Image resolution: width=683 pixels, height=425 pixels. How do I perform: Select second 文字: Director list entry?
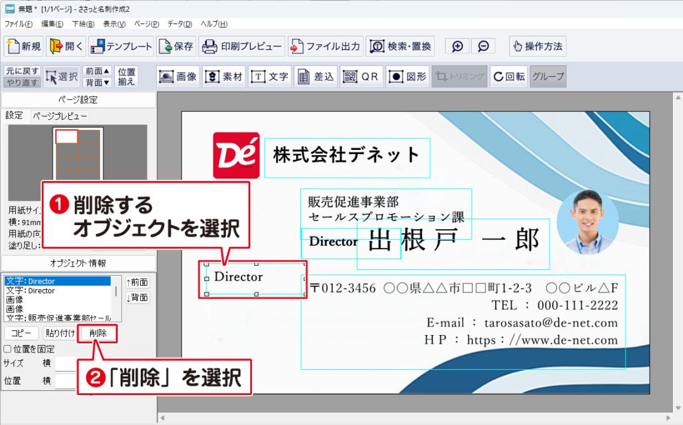57,290
